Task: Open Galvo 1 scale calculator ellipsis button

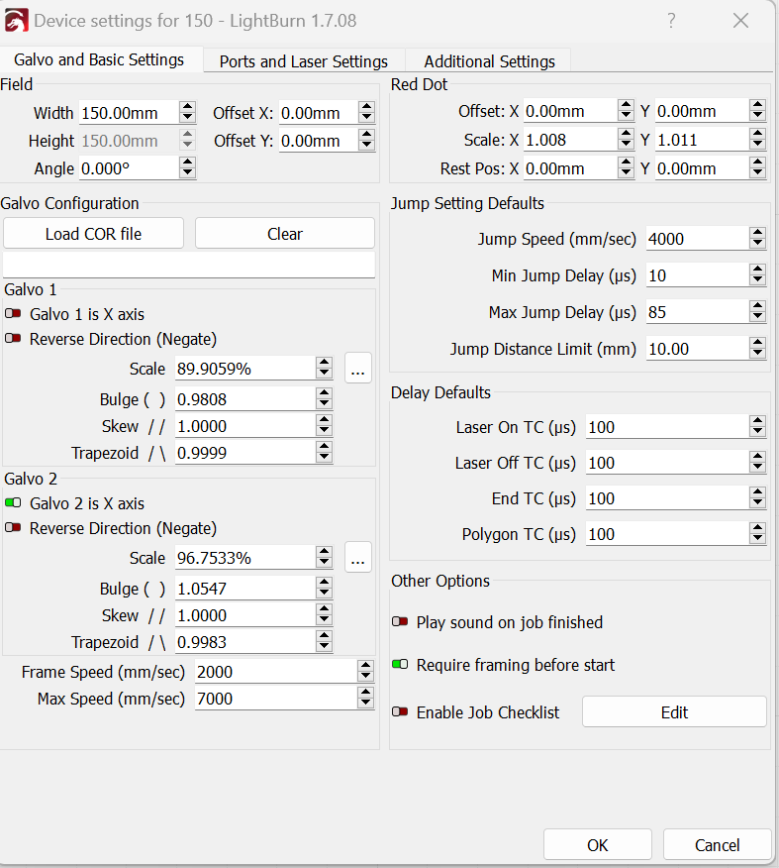Action: pyautogui.click(x=357, y=369)
